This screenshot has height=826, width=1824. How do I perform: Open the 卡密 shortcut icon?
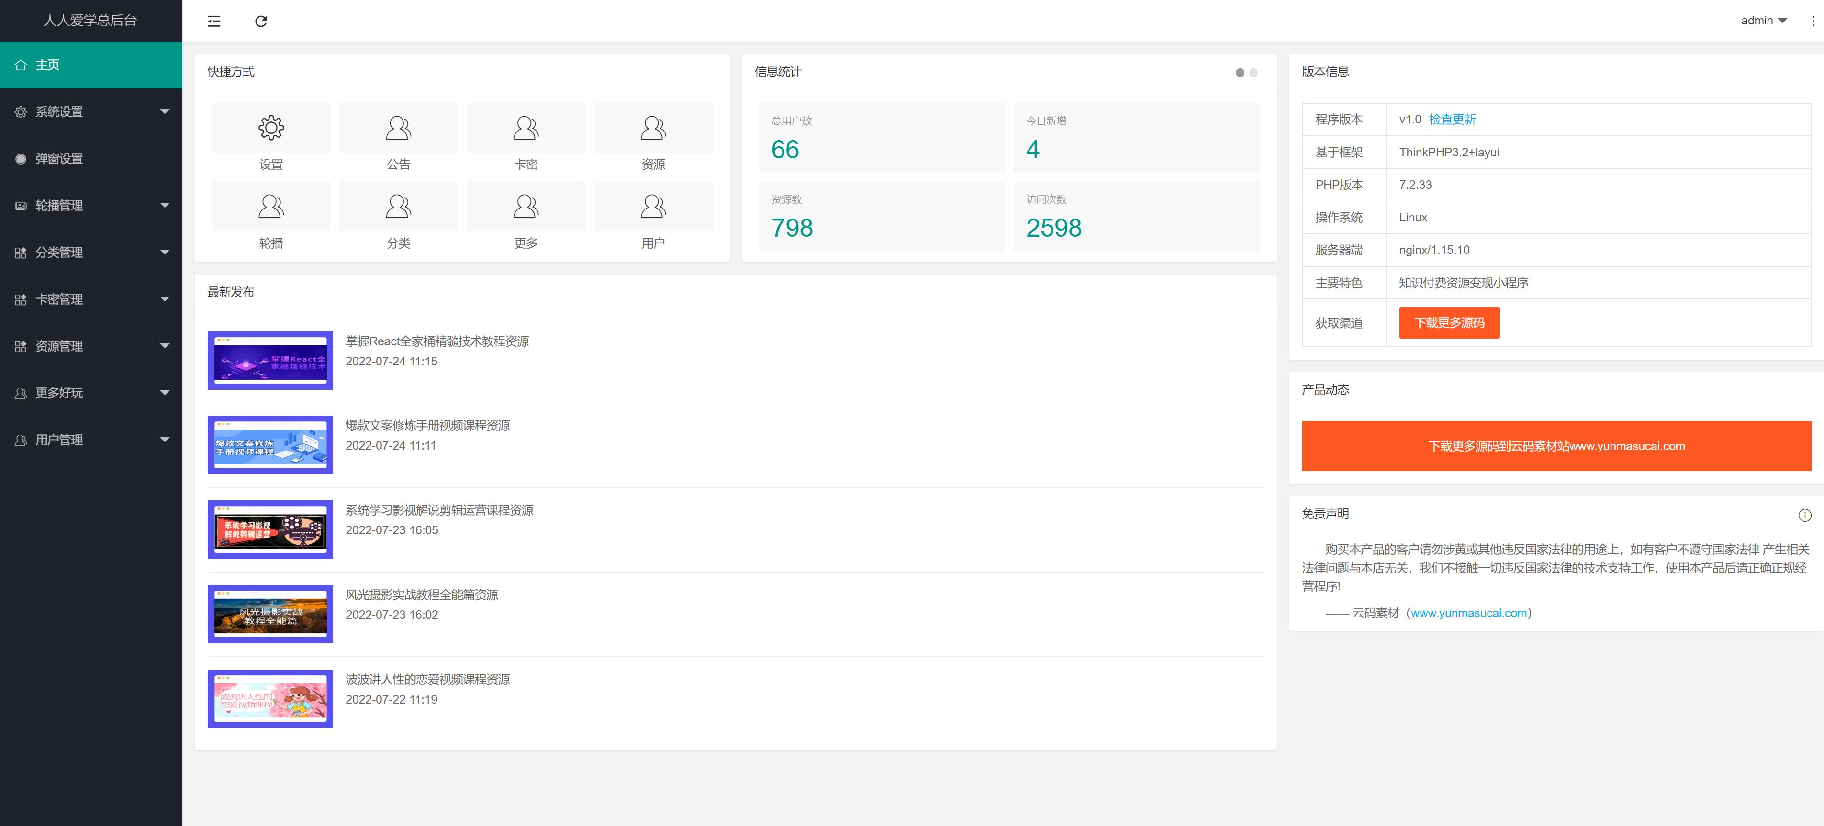point(526,128)
